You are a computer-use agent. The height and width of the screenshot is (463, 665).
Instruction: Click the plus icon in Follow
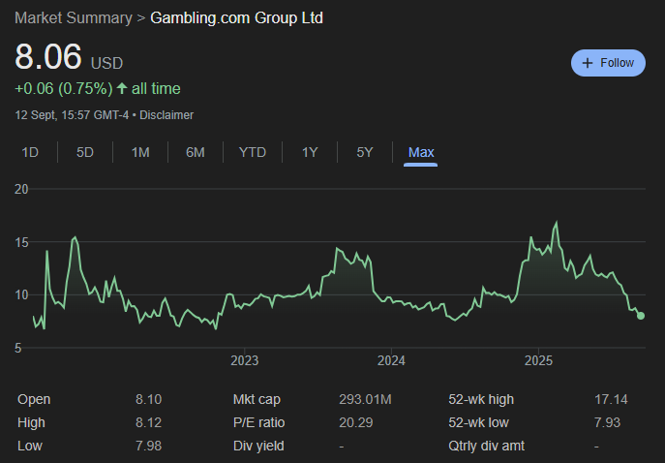coord(588,63)
